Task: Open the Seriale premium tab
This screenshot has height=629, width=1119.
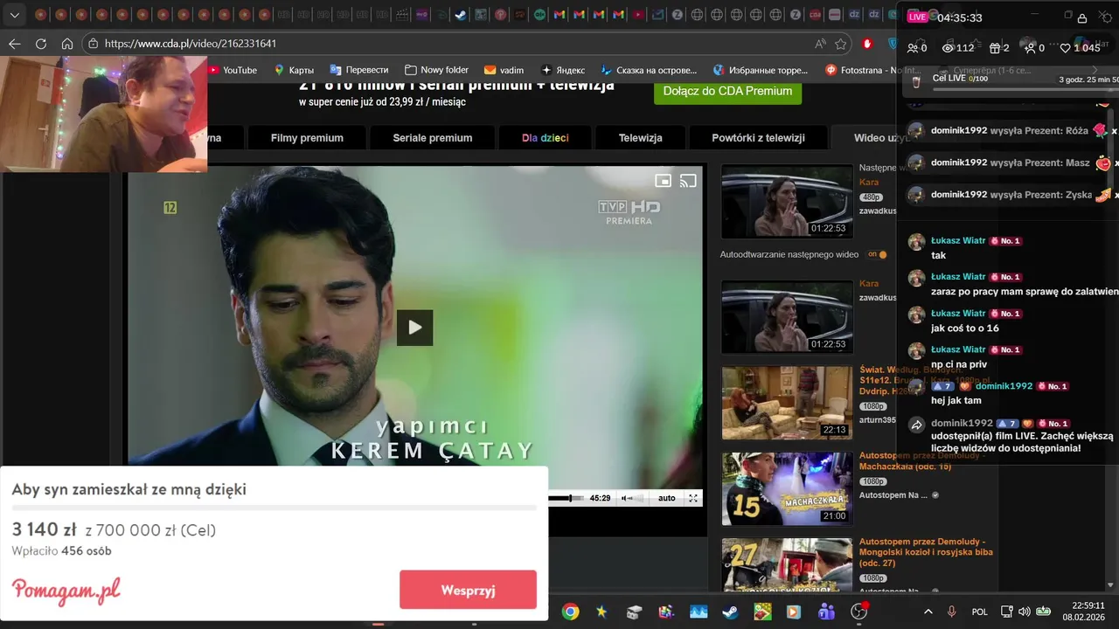Action: tap(432, 138)
